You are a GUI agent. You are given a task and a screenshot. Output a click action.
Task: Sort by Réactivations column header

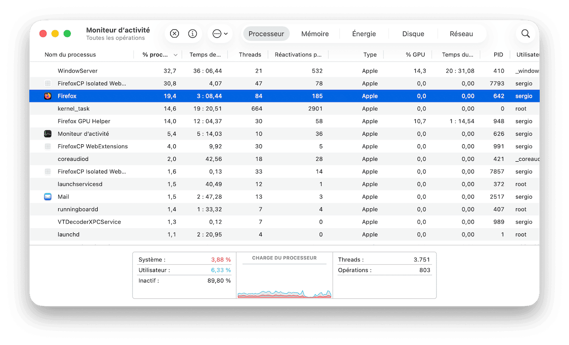pos(298,54)
